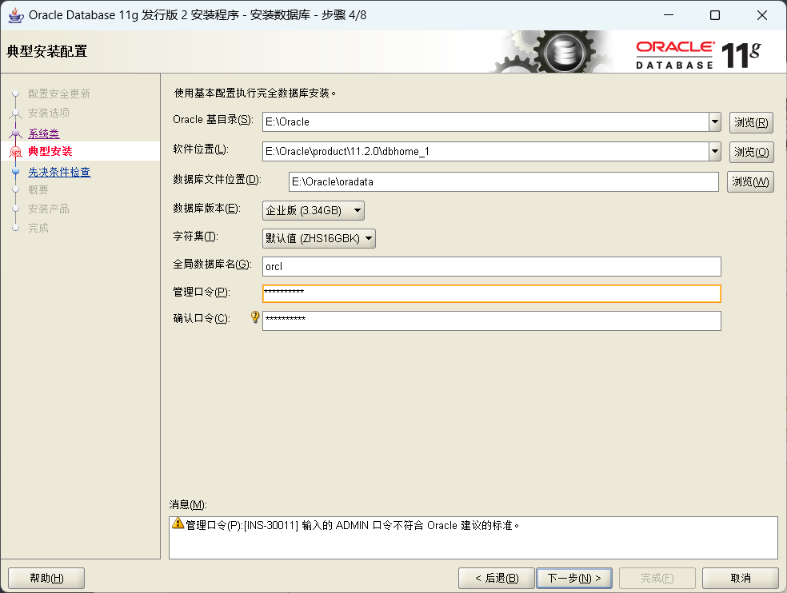Click the Java coffee cup title bar icon
This screenshot has height=593, width=787.
18,14
